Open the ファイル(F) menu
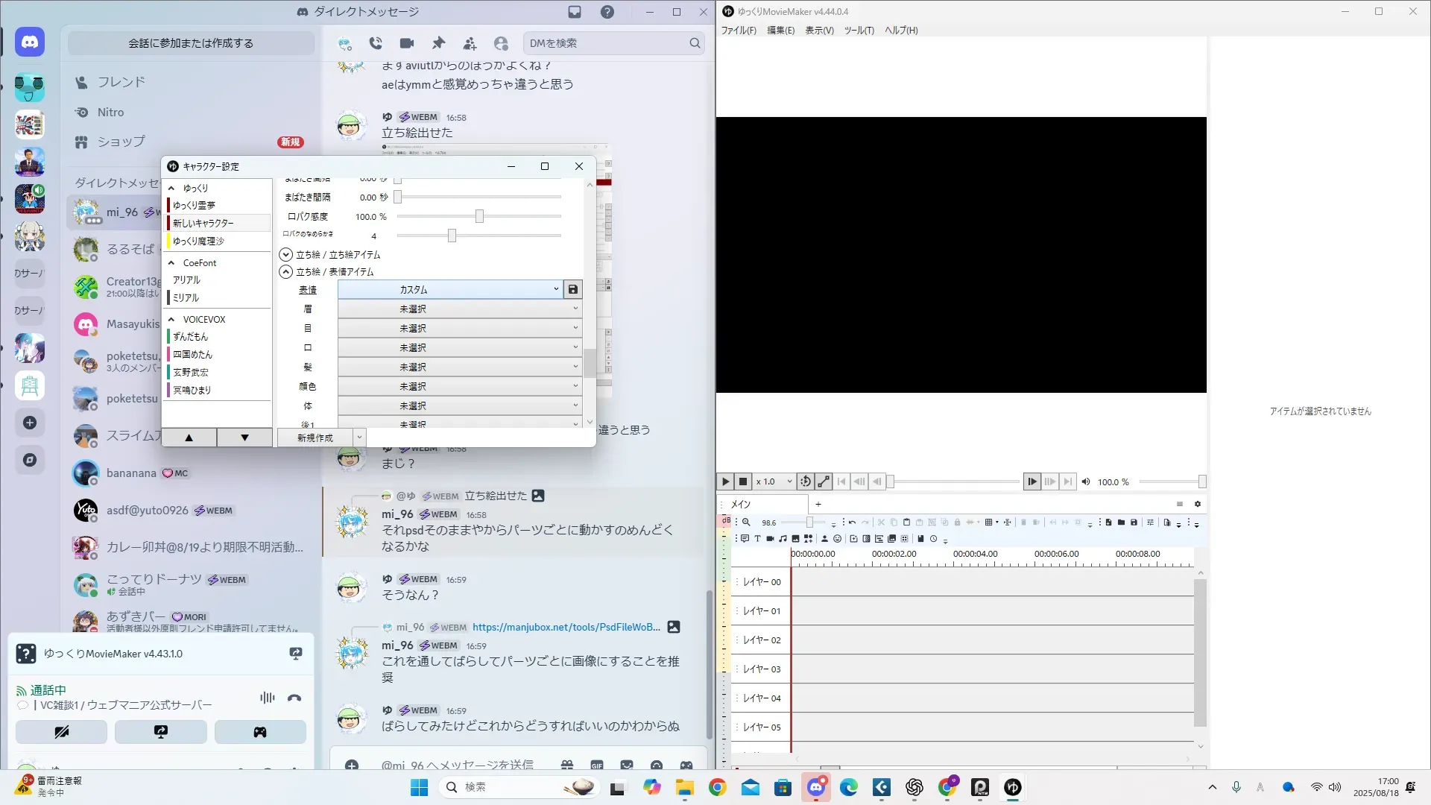The image size is (1431, 805). coord(738,31)
